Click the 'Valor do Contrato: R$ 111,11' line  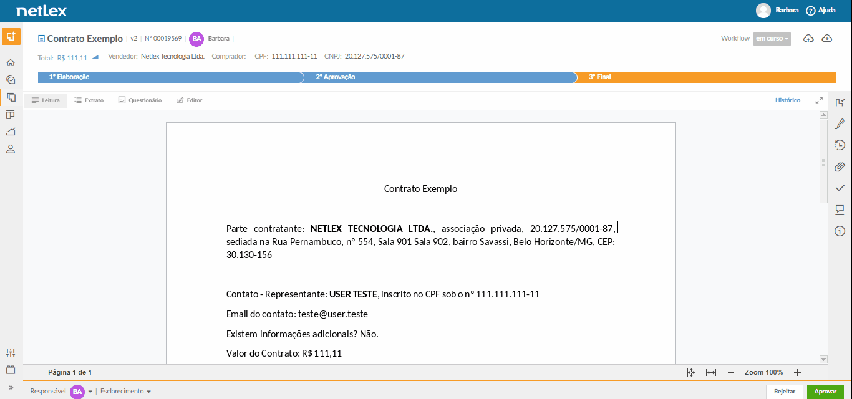(284, 353)
